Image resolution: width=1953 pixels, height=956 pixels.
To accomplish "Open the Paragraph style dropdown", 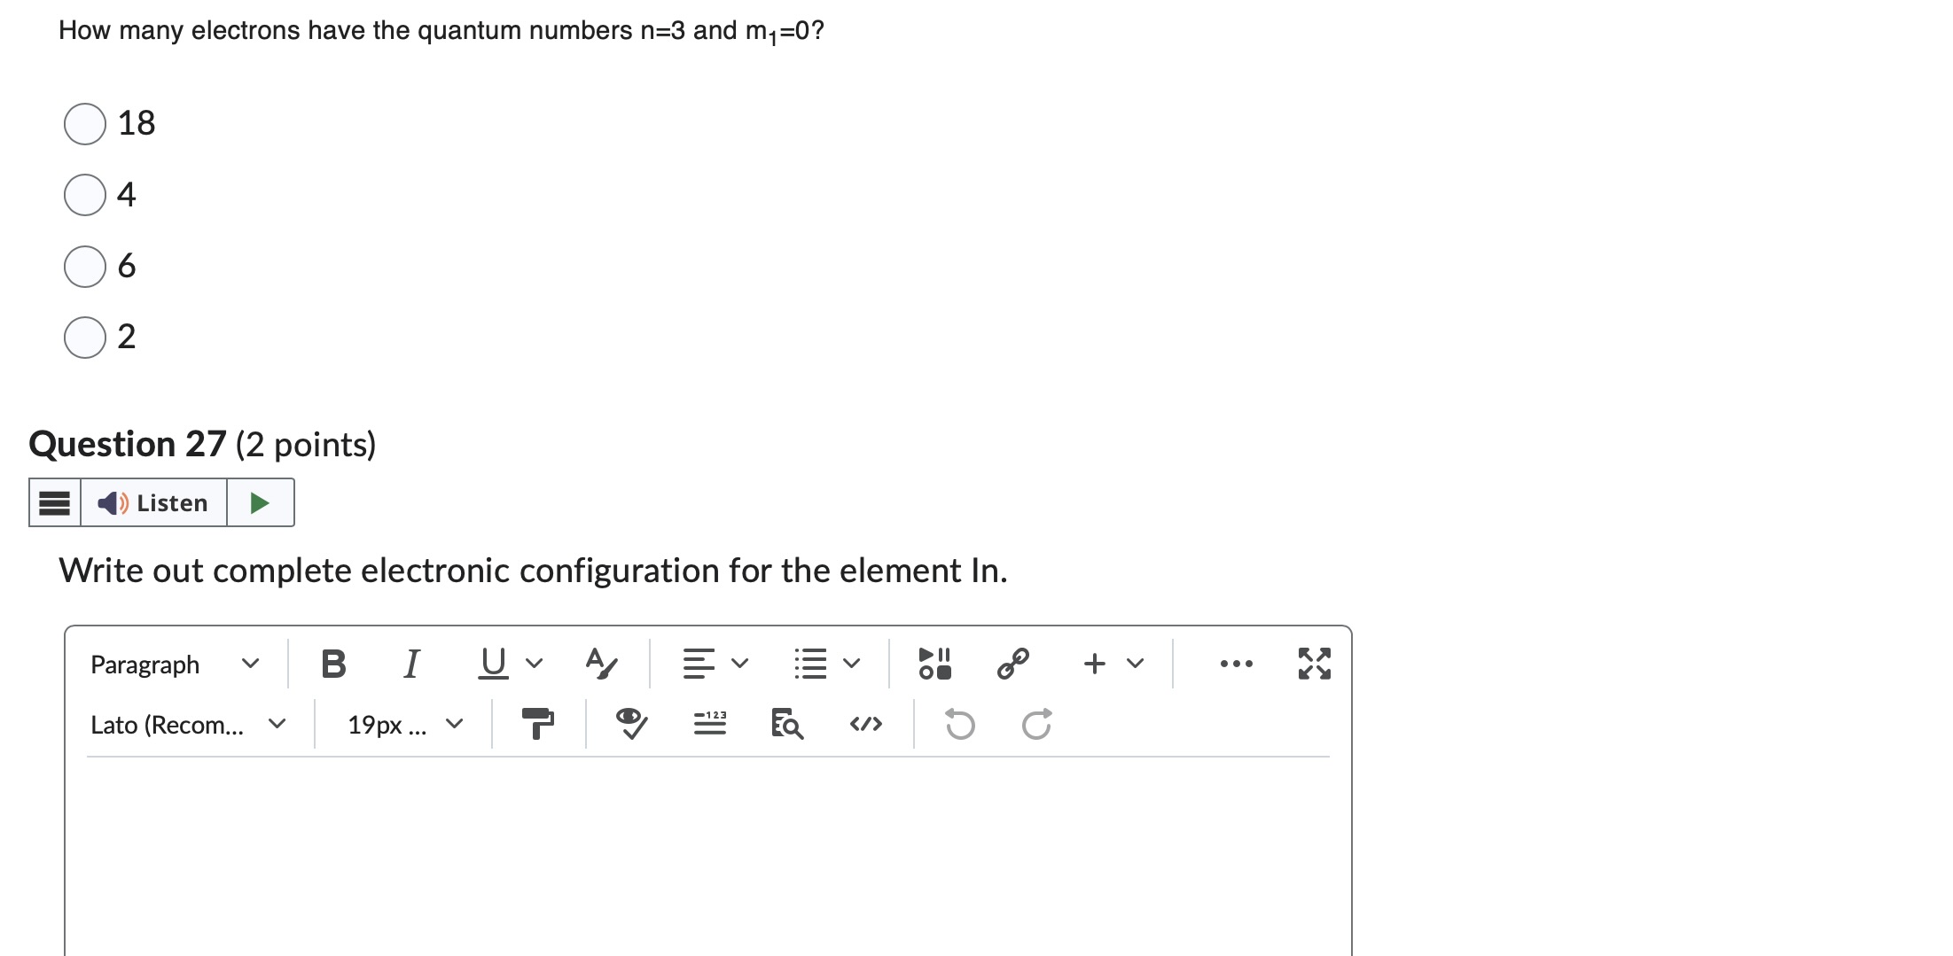I will pos(175,664).
